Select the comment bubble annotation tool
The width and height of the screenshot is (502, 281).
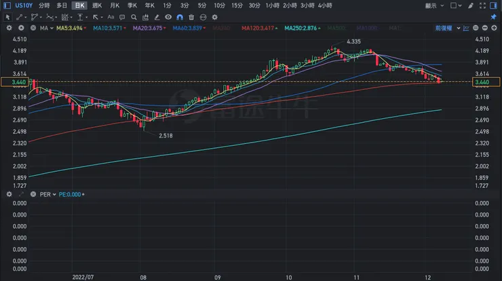[x=122, y=17]
